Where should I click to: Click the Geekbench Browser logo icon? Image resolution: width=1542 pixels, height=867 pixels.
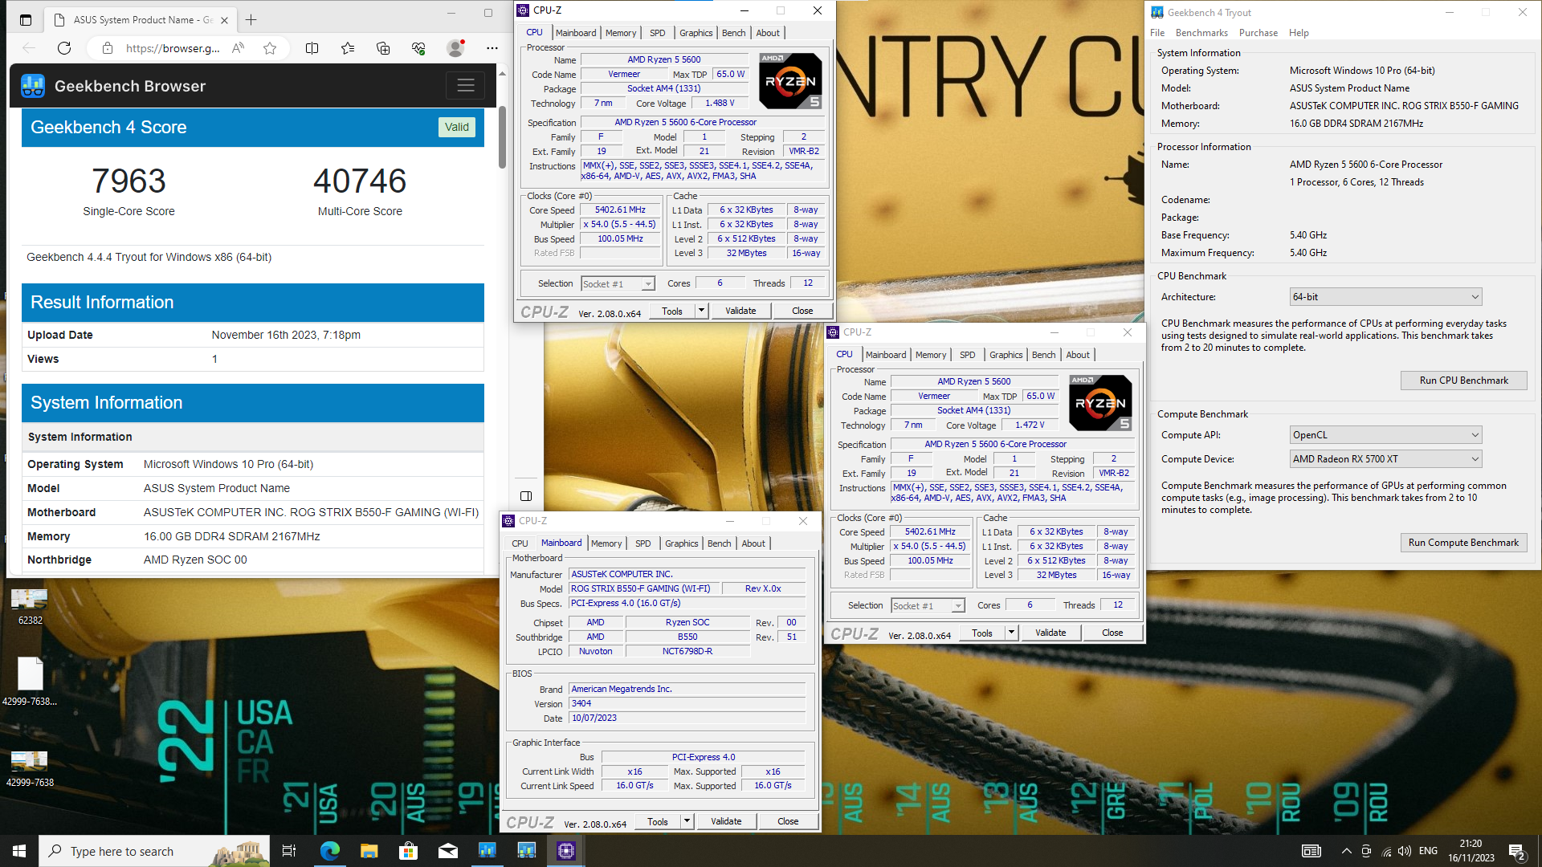(33, 86)
